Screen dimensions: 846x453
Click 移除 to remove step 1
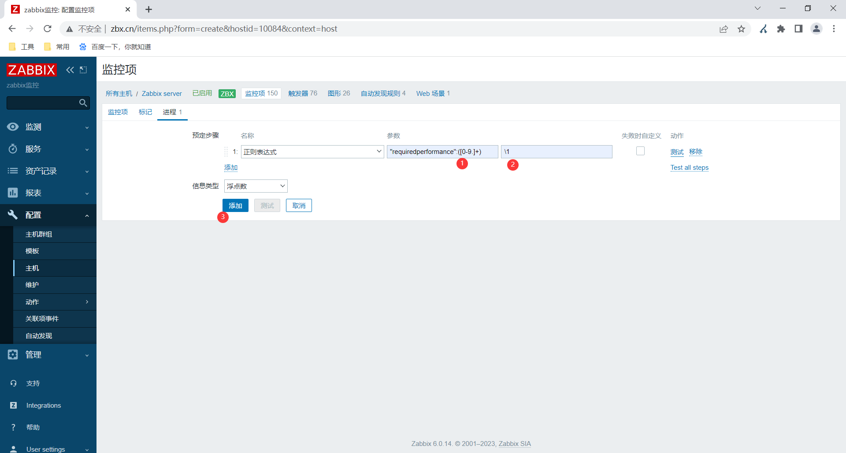[x=696, y=152]
